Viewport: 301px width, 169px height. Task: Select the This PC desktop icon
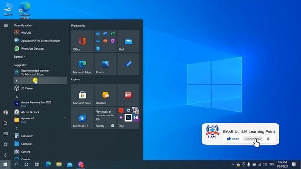8,9
